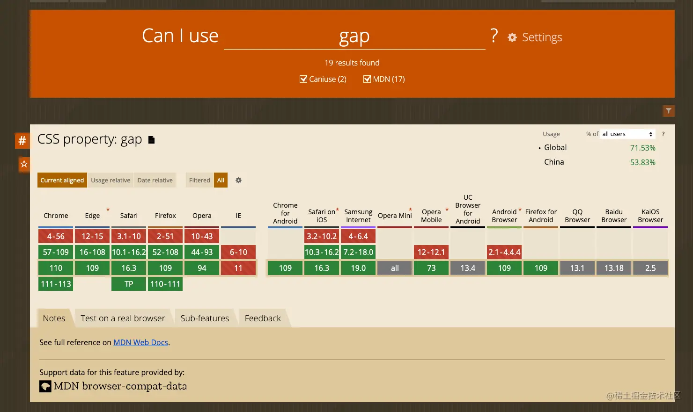Open table view options gear icon
The height and width of the screenshot is (412, 693).
(x=238, y=180)
